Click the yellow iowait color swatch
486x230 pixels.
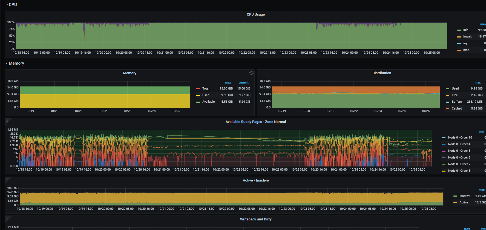[x=459, y=37]
